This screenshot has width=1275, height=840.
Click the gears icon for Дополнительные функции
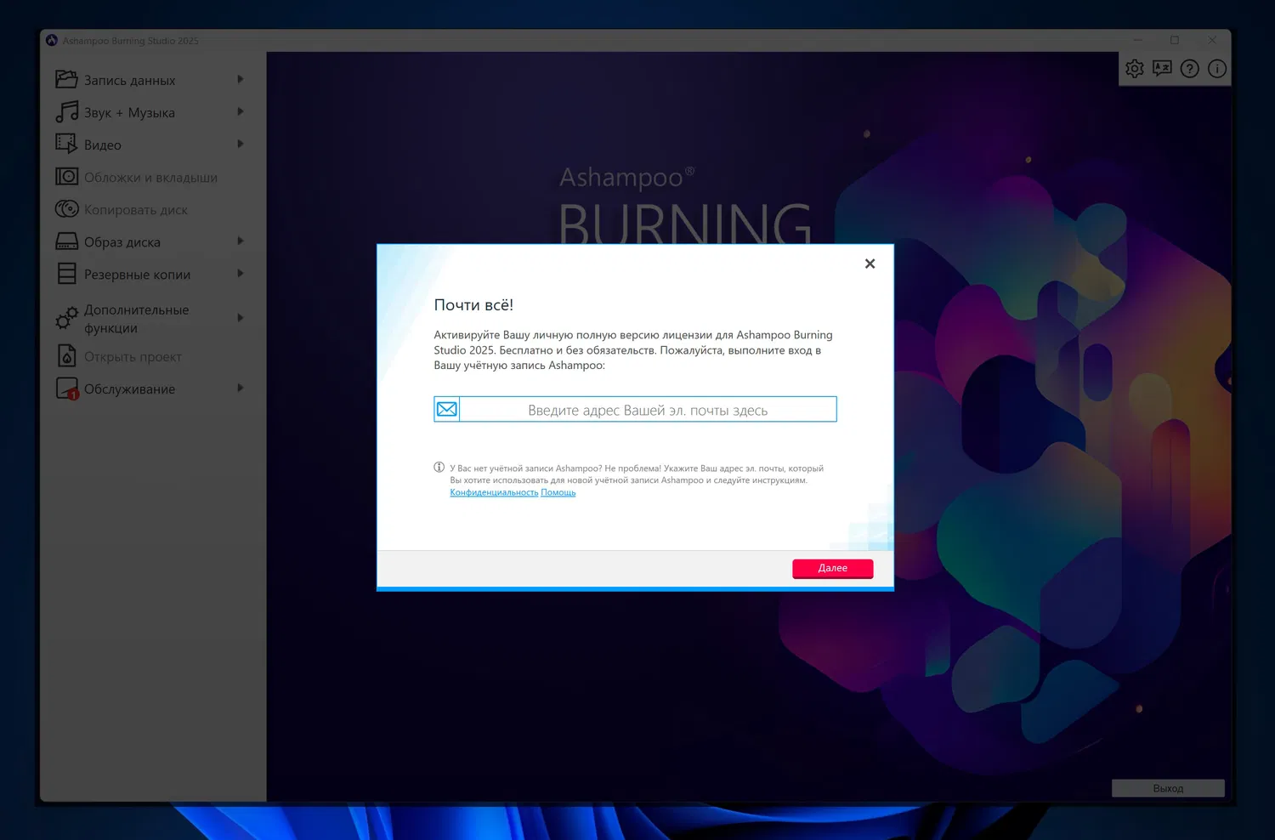[x=66, y=318]
